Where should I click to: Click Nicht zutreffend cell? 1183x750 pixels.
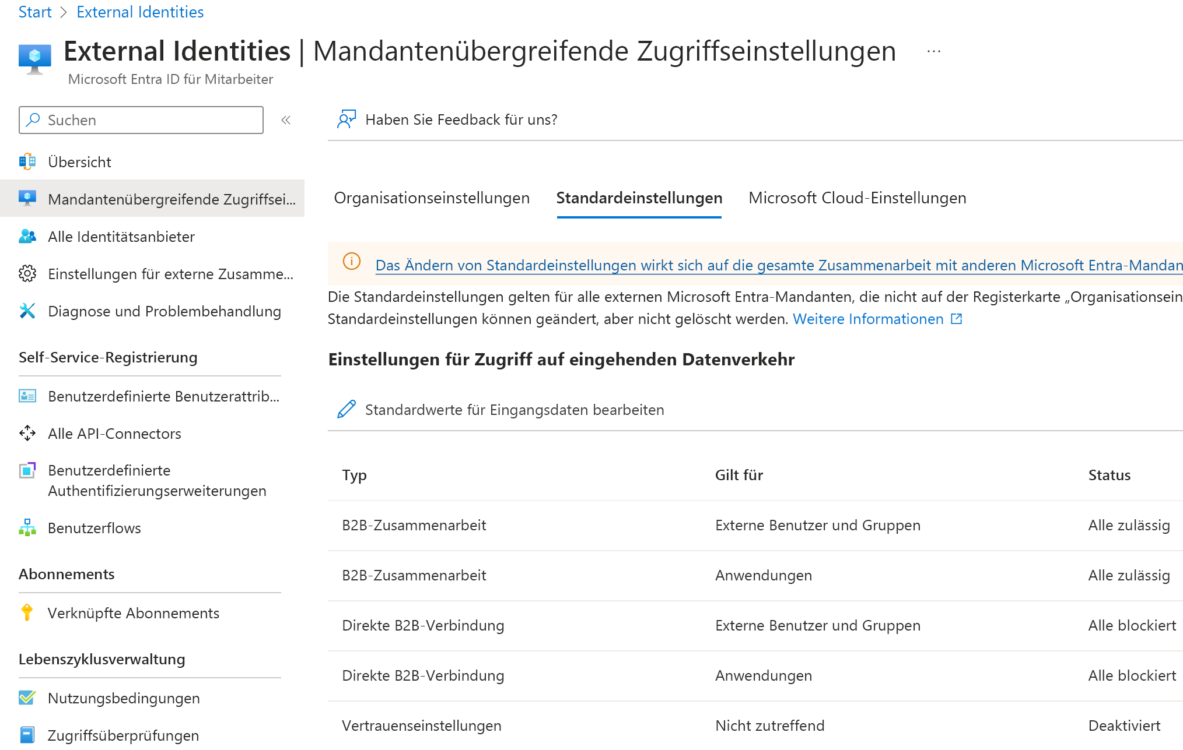click(x=770, y=726)
